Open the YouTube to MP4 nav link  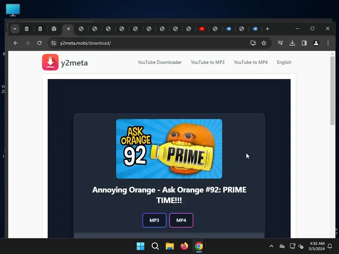[x=251, y=62]
